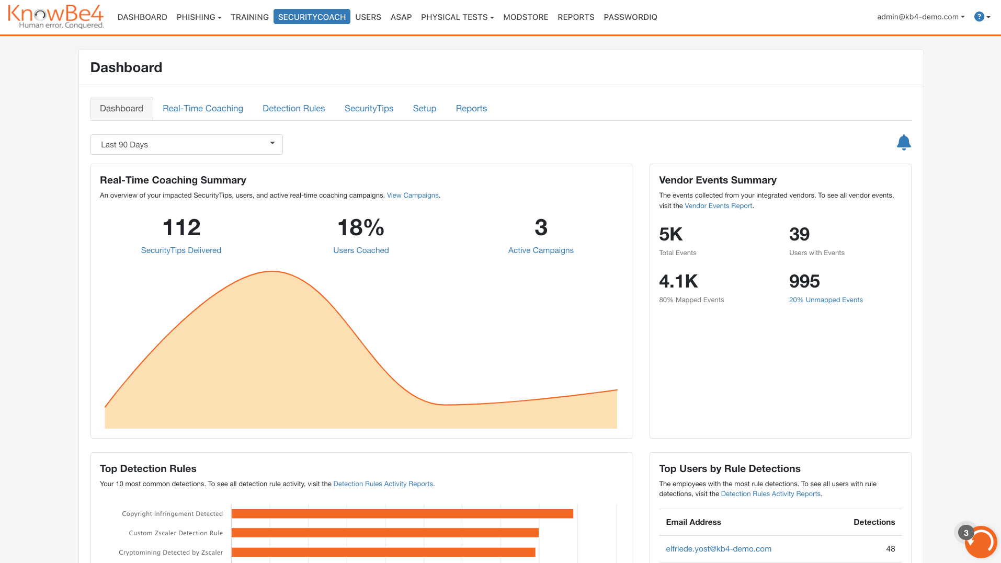Open the notifications bell icon
This screenshot has width=1001, height=563.
[903, 142]
